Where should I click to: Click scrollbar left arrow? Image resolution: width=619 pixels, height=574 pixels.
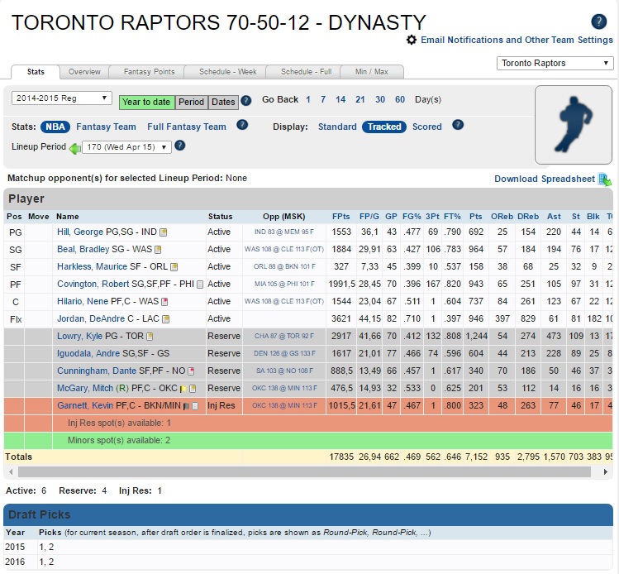coord(11,471)
